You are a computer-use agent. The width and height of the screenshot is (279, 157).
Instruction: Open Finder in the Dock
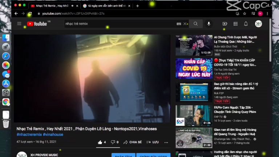pyautogui.click(x=6, y=37)
